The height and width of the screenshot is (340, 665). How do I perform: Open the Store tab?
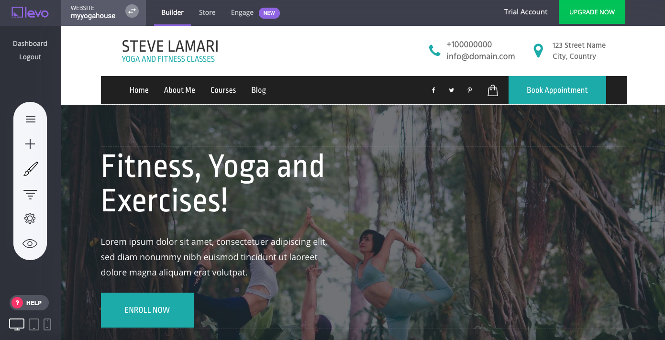(207, 12)
